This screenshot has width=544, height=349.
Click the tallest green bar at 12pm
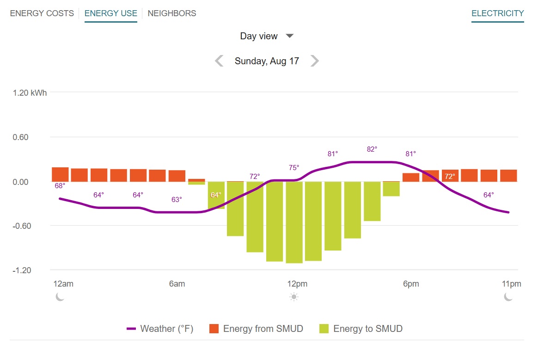coord(294,222)
